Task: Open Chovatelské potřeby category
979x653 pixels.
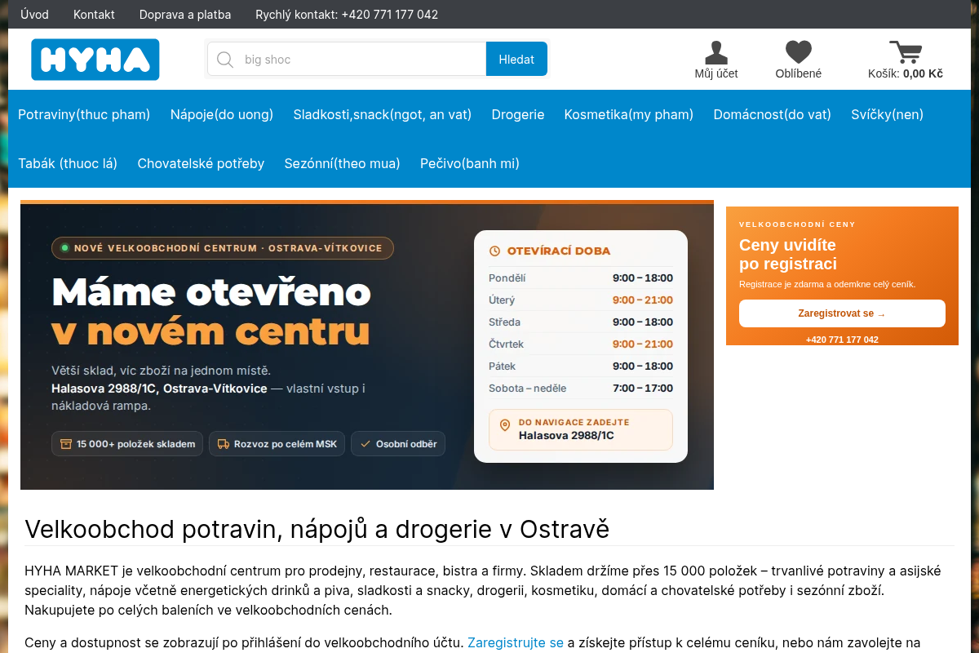Action: click(201, 163)
